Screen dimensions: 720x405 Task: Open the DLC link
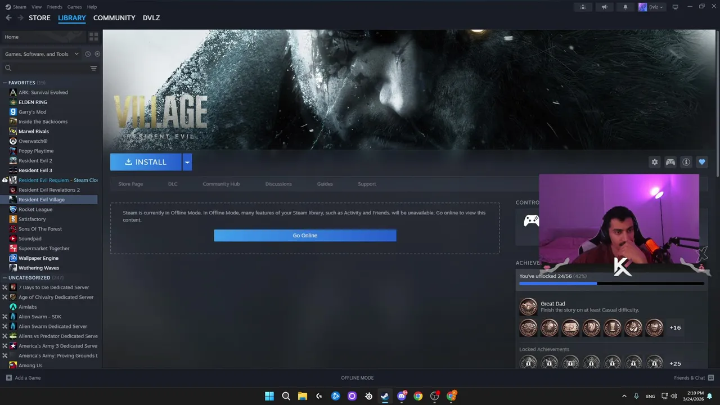173,184
